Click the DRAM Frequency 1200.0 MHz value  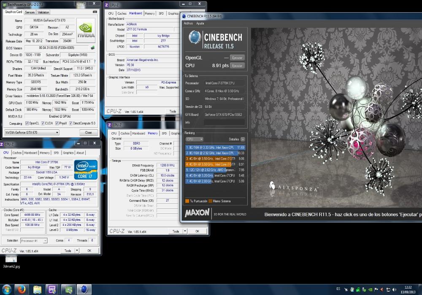[x=168, y=166]
